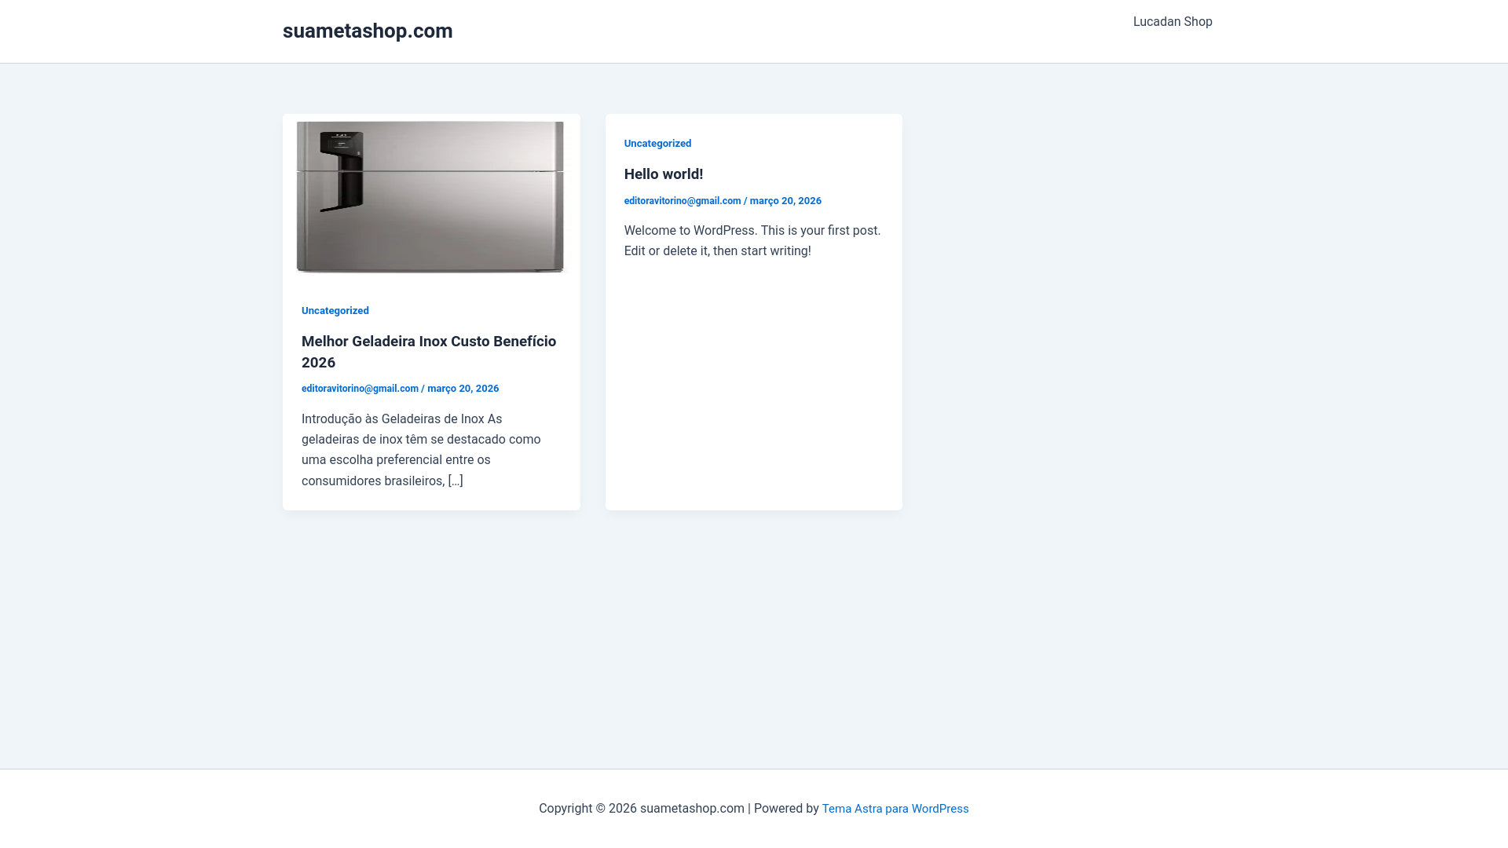Click the Copyright © 2026 suametashop.com footer text
The height and width of the screenshot is (848, 1508).
642,809
